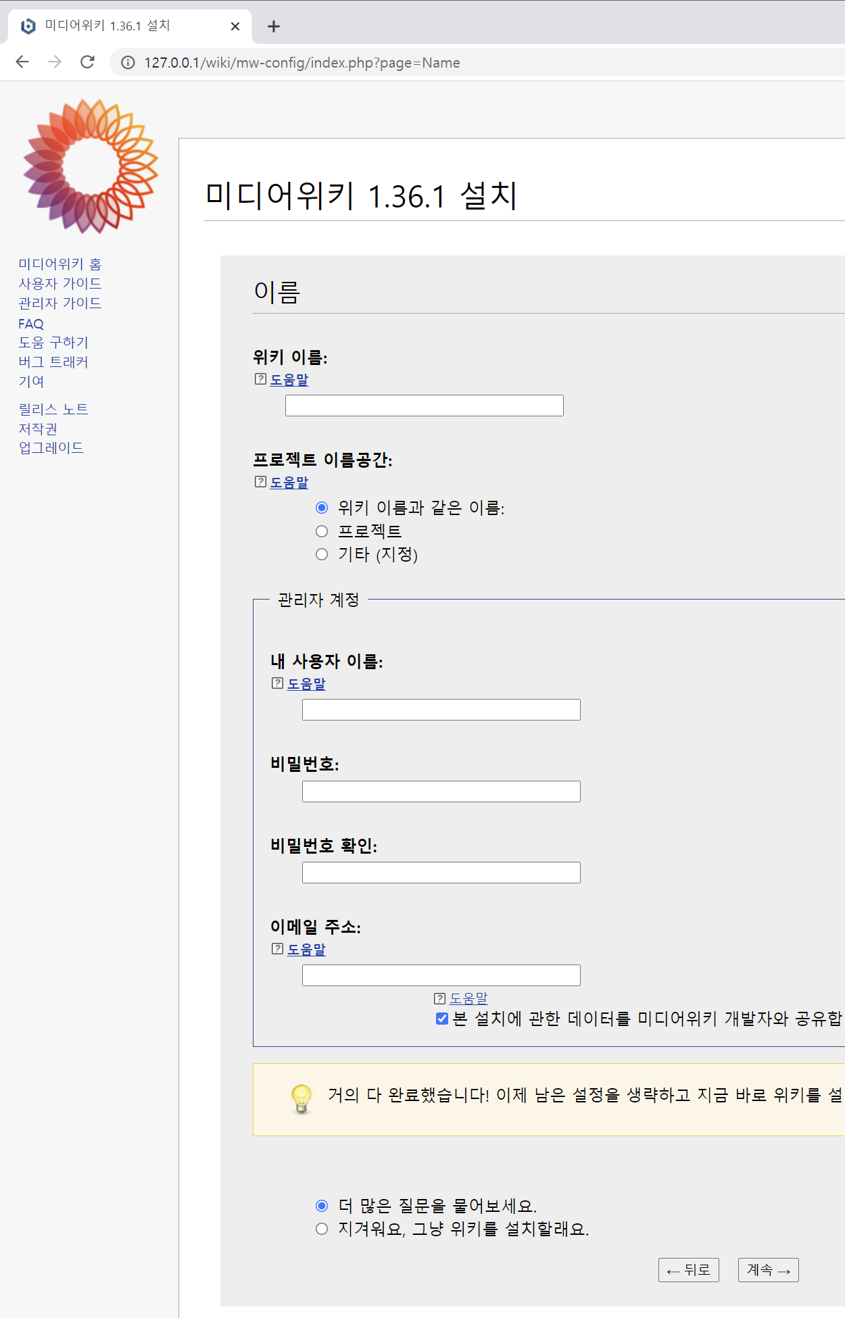Screen dimensions: 845x1318
Task: Click the site info icon in the address bar
Action: [128, 63]
